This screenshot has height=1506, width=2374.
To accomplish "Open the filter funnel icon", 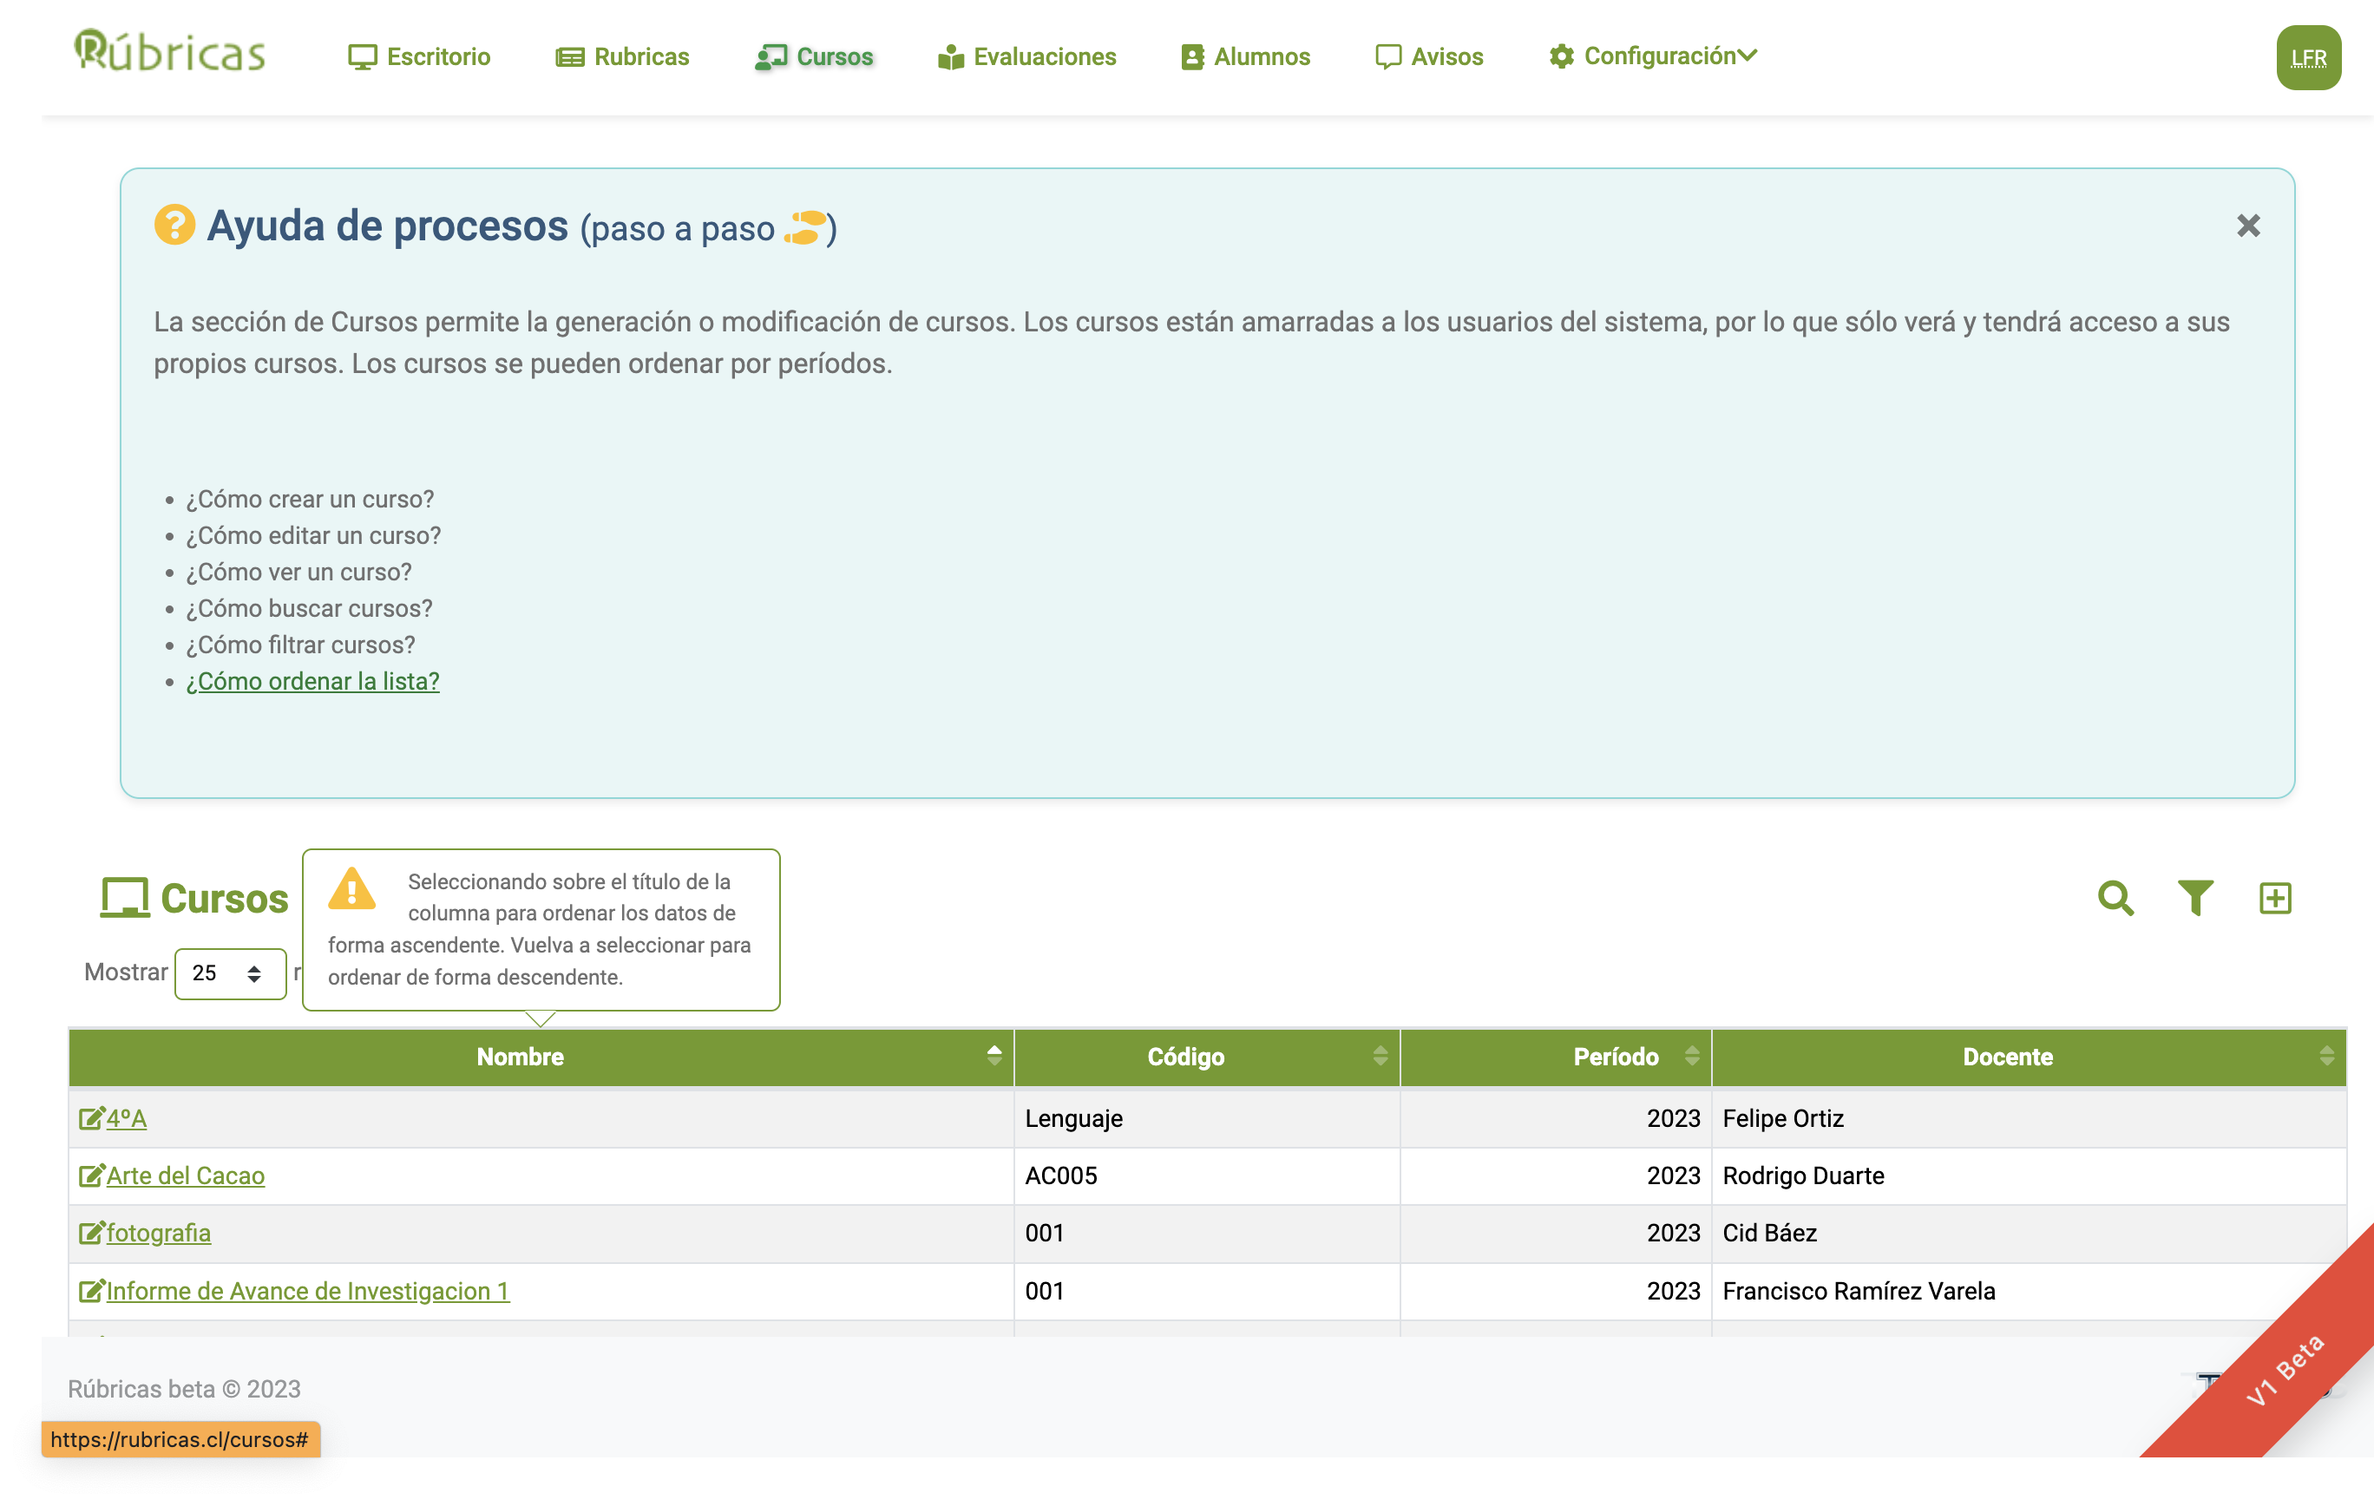I will [2194, 898].
